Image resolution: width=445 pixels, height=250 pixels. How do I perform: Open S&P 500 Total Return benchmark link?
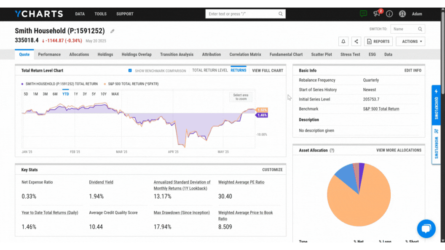pos(381,109)
